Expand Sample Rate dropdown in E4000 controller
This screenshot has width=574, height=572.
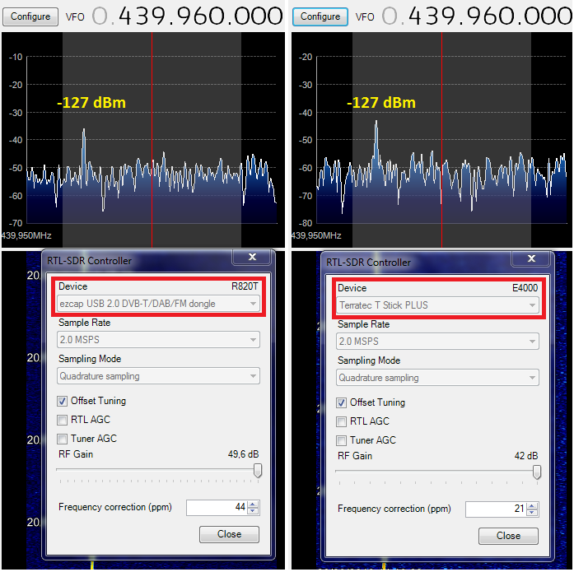437,342
